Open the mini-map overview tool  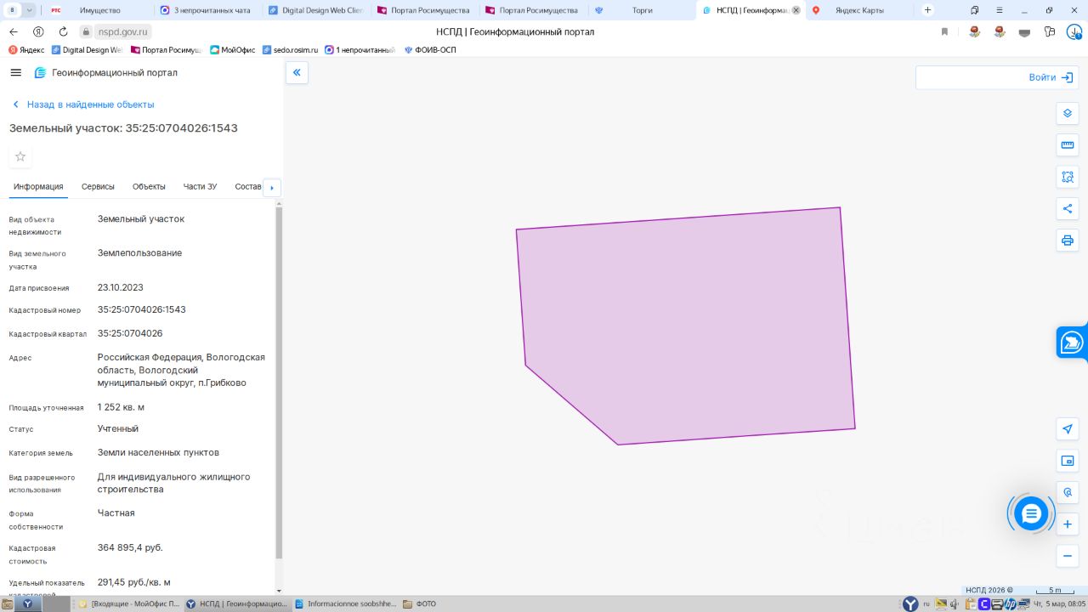[x=1068, y=461]
